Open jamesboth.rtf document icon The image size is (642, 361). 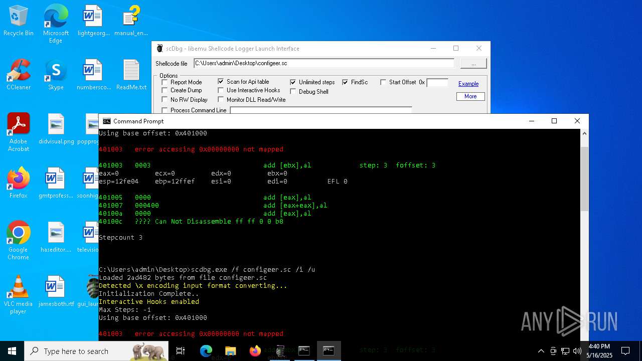point(56,291)
